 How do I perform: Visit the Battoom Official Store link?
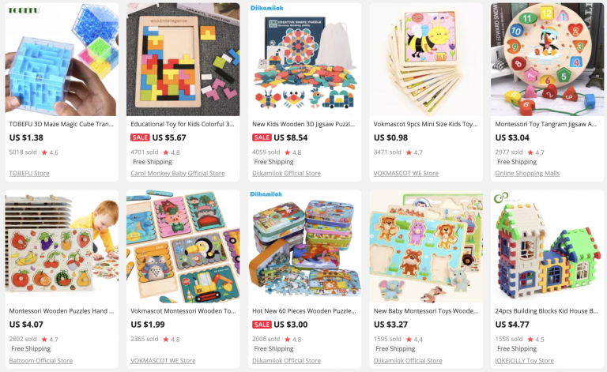click(x=41, y=360)
